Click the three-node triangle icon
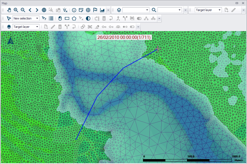The height and width of the screenshot is (164, 247). coord(146,18)
